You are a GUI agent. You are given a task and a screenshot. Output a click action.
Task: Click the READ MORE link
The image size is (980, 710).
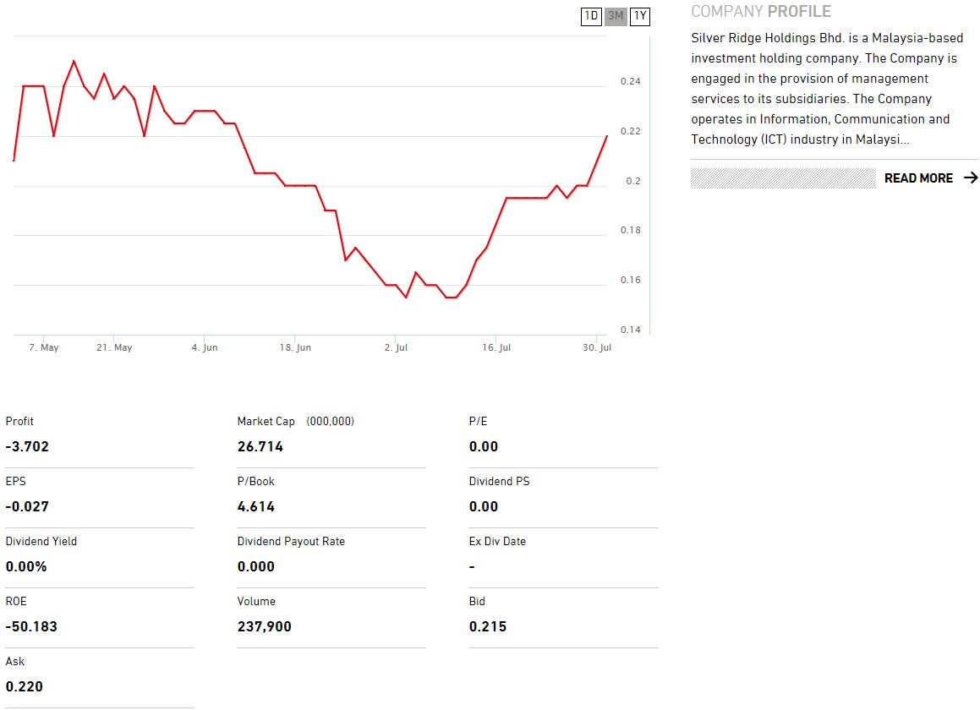coord(918,178)
